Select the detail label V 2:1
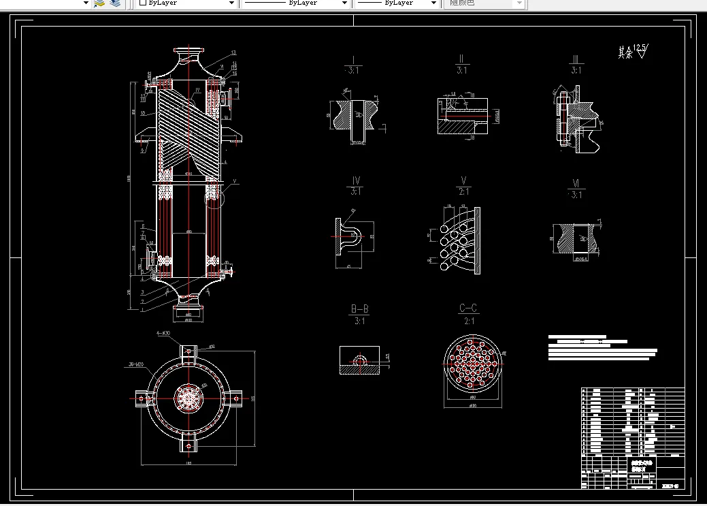The height and width of the screenshot is (506, 707). 463,186
